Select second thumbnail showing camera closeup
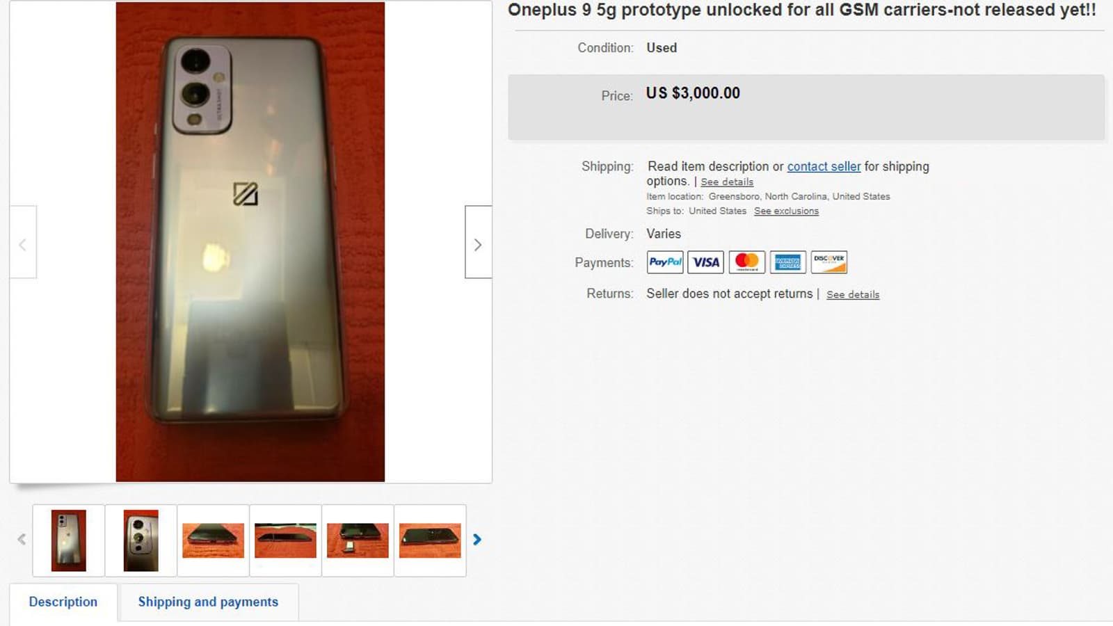This screenshot has height=626, width=1113. pos(141,540)
